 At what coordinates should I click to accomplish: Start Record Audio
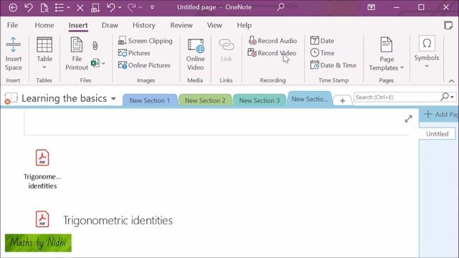pyautogui.click(x=273, y=41)
